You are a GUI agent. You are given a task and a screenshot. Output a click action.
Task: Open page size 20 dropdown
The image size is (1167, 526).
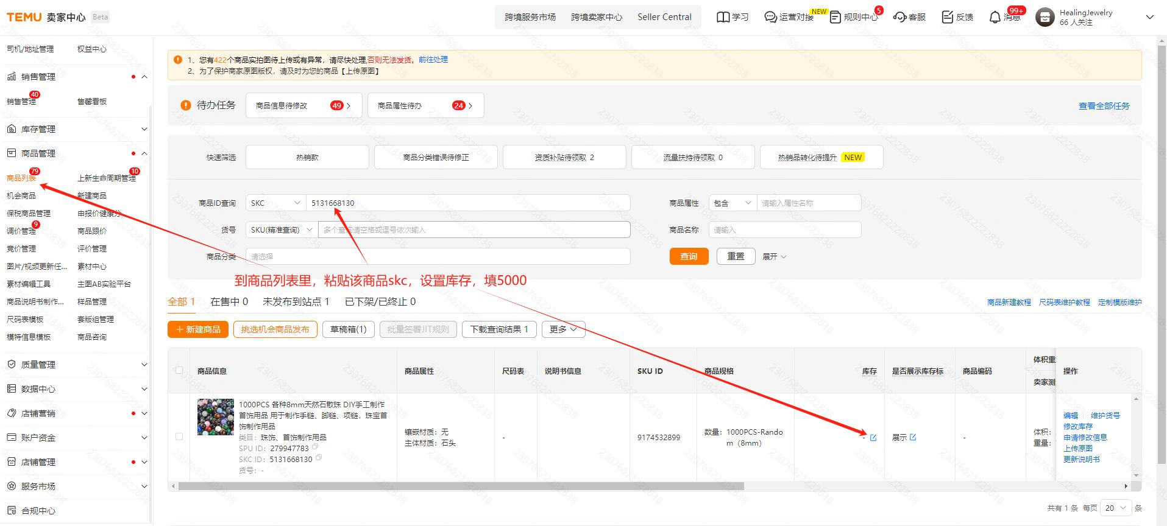[x=1116, y=508]
